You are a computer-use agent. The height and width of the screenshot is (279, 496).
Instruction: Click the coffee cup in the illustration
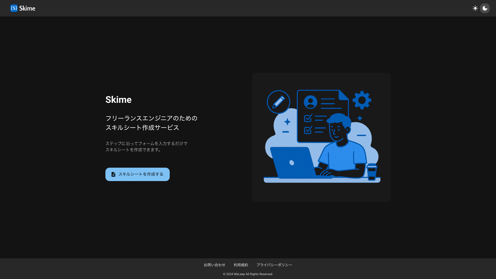click(372, 172)
